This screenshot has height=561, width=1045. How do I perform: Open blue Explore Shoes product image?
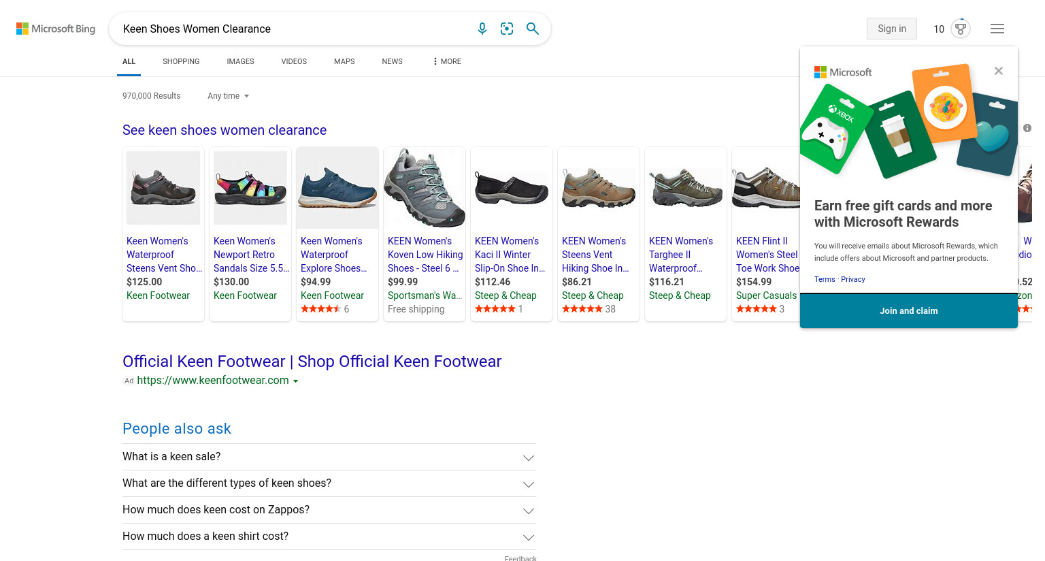click(x=337, y=188)
